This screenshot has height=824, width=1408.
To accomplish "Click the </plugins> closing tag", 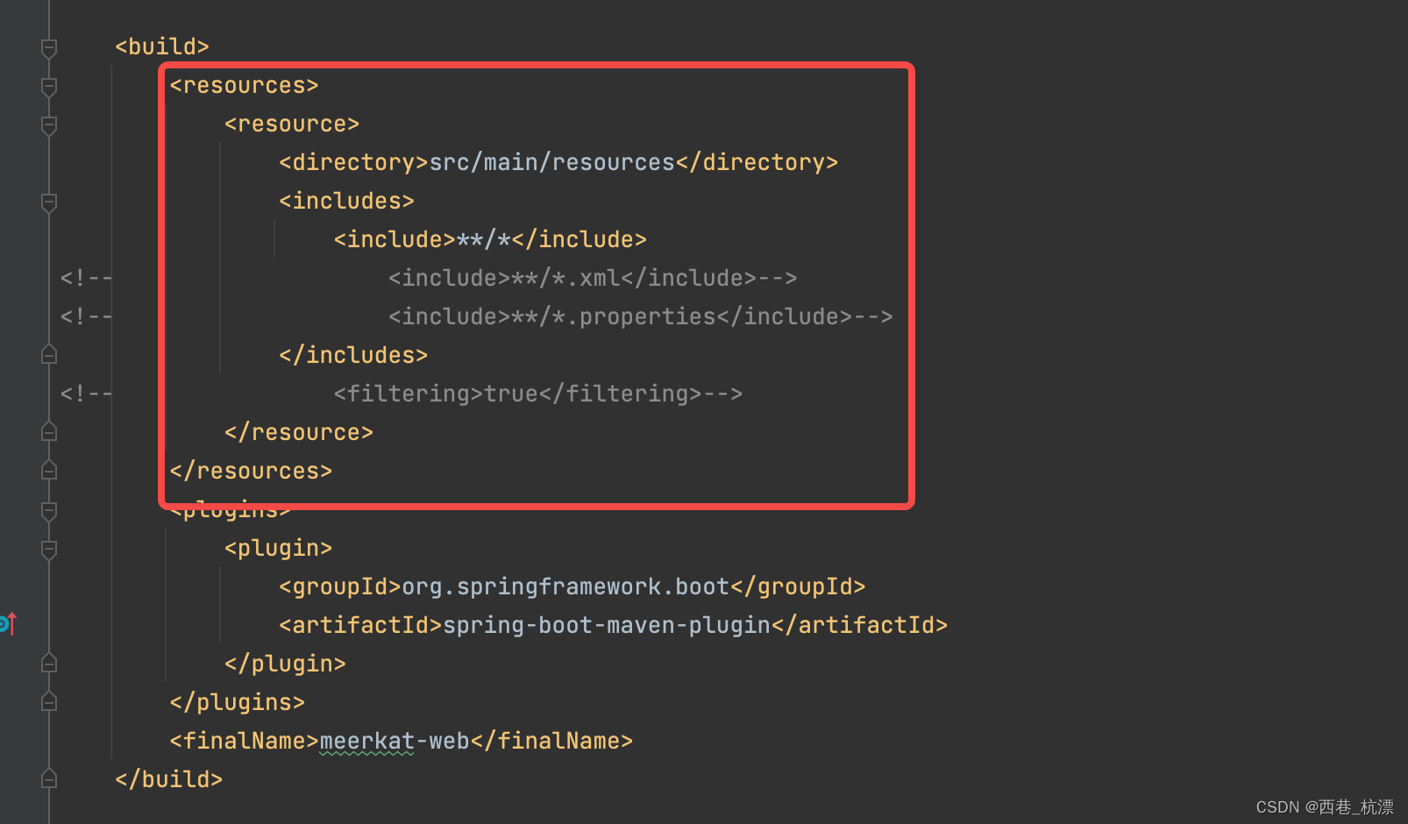I will [x=237, y=702].
